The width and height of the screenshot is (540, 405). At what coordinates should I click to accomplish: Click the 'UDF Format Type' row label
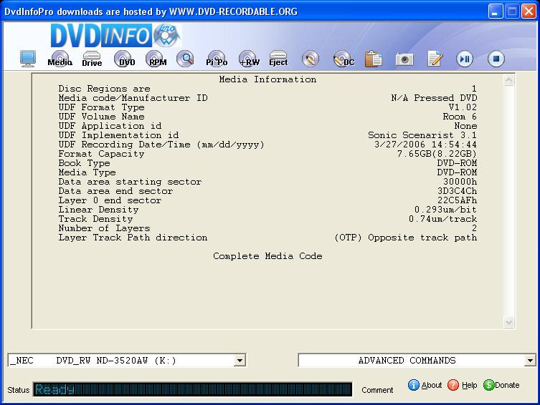tap(101, 107)
